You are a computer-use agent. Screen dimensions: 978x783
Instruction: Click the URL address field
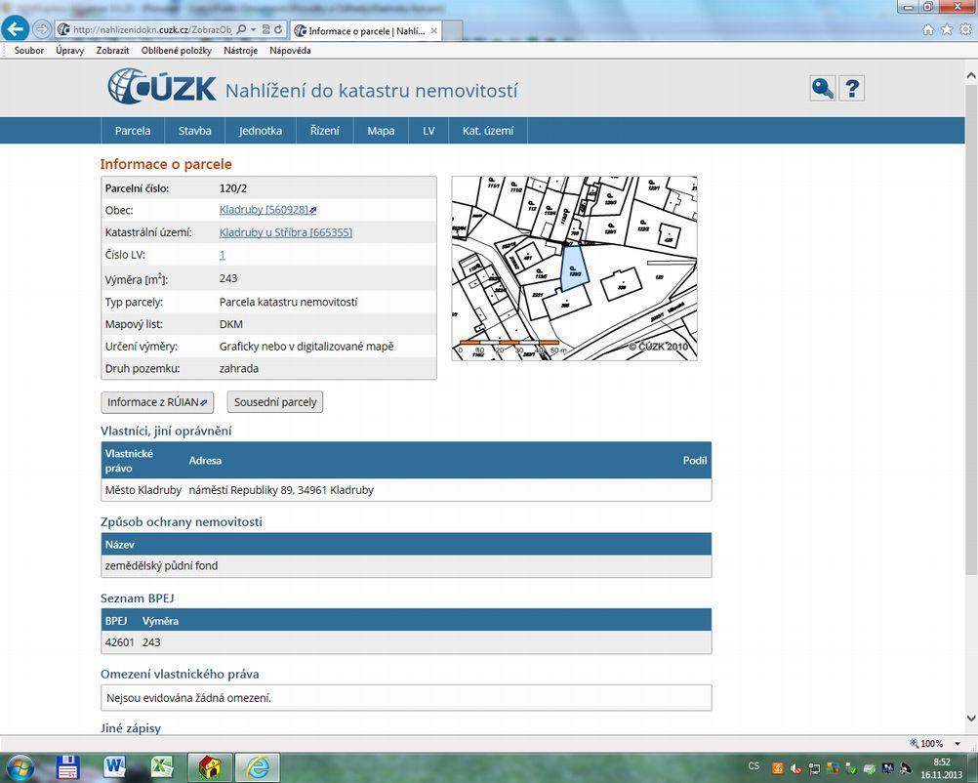click(151, 29)
